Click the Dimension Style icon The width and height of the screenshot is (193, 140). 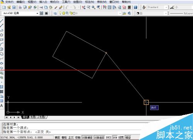172,7
